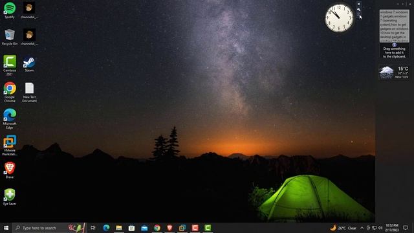Image resolution: width=414 pixels, height=233 pixels.
Task: Open Microsoft Store from the taskbar
Action: (x=131, y=228)
